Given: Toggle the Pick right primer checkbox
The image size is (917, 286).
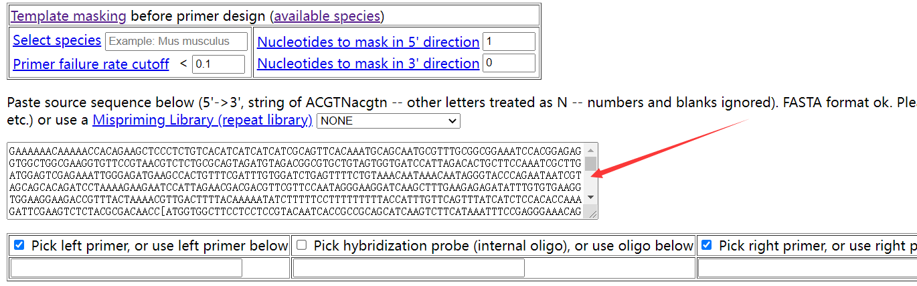Looking at the screenshot, I should pos(706,245).
